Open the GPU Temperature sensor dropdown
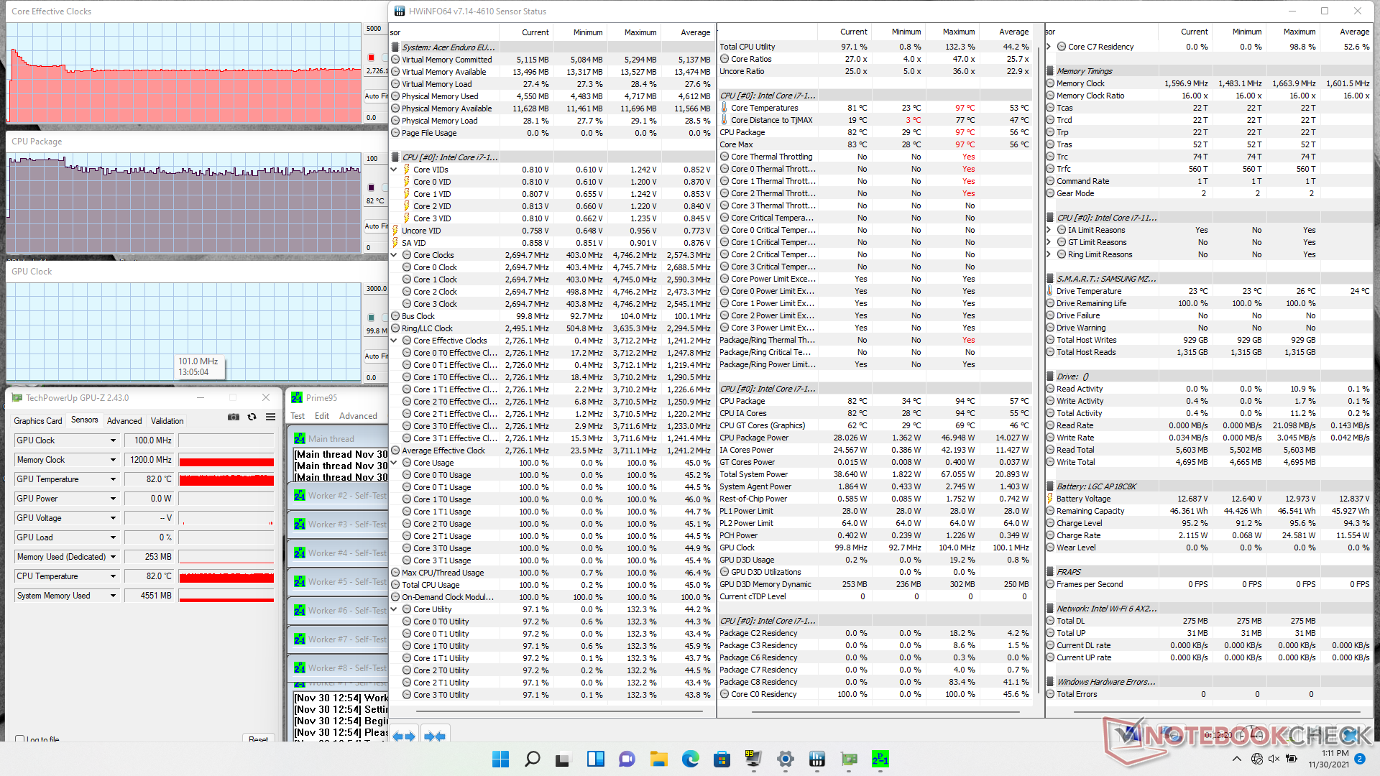Image resolution: width=1380 pixels, height=776 pixels. click(113, 479)
